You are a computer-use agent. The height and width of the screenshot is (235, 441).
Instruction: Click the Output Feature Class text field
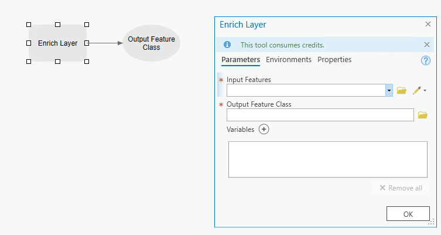pyautogui.click(x=320, y=115)
